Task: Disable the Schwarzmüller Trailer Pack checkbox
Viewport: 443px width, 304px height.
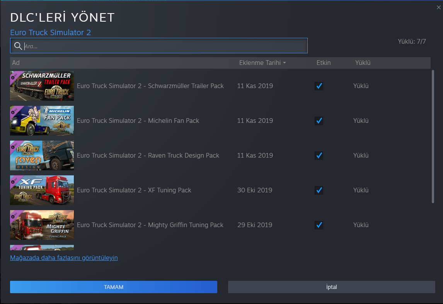Action: coord(319,86)
